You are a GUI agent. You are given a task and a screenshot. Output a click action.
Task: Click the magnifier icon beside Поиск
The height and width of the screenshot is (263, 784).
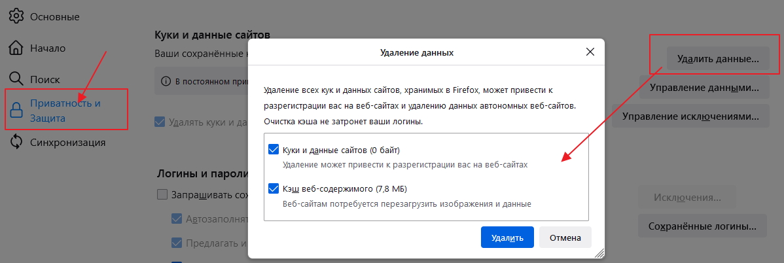[16, 79]
